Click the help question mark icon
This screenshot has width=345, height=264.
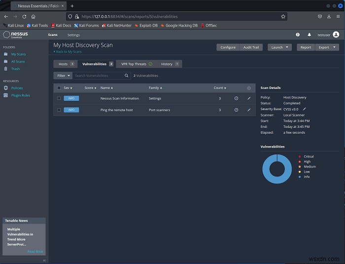click(298, 35)
